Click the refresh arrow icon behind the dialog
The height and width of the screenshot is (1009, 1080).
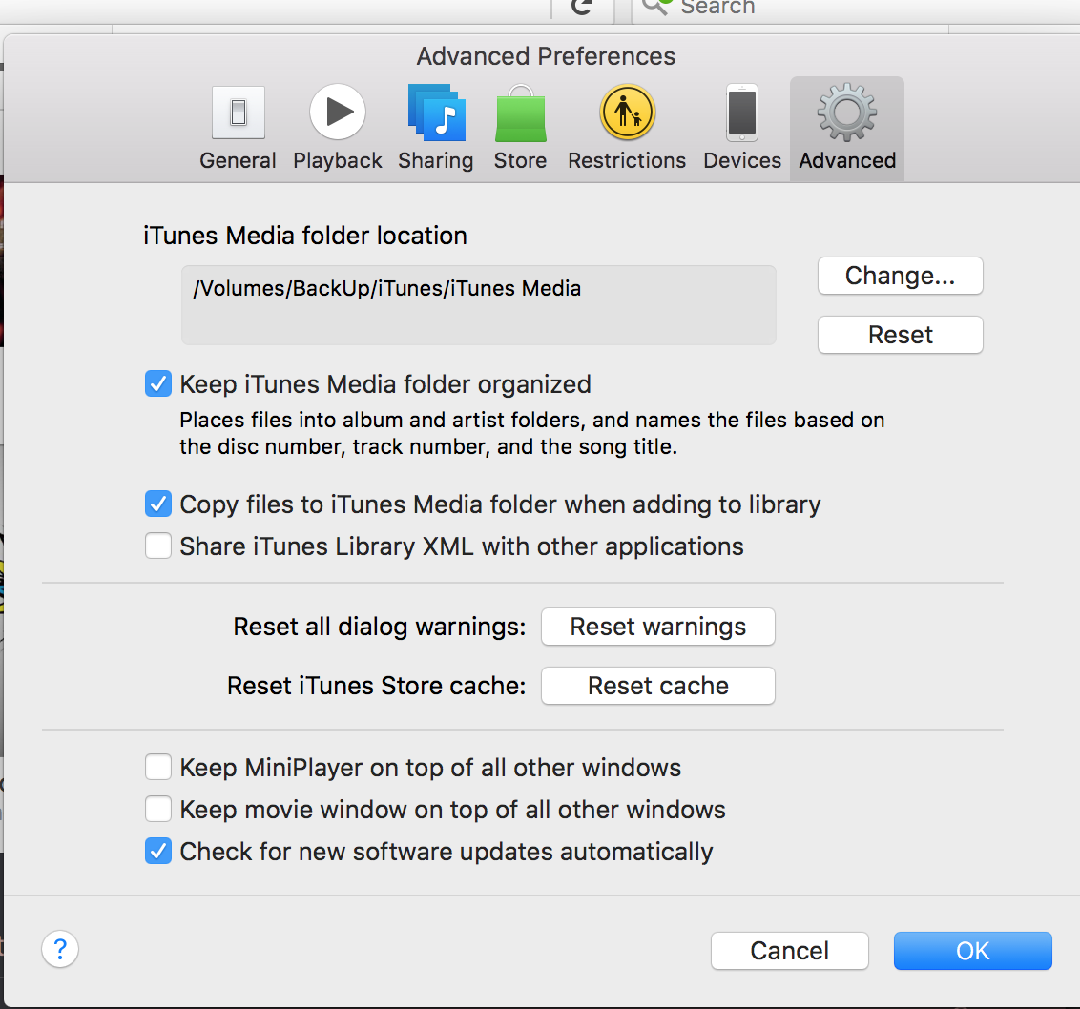coord(582,7)
